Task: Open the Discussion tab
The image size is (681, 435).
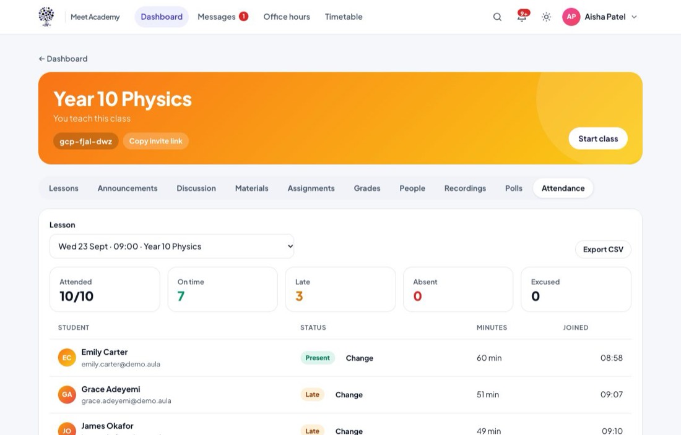Action: point(196,188)
